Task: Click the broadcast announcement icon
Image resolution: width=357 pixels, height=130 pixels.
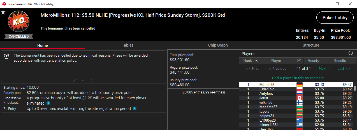Action: click(x=6, y=57)
